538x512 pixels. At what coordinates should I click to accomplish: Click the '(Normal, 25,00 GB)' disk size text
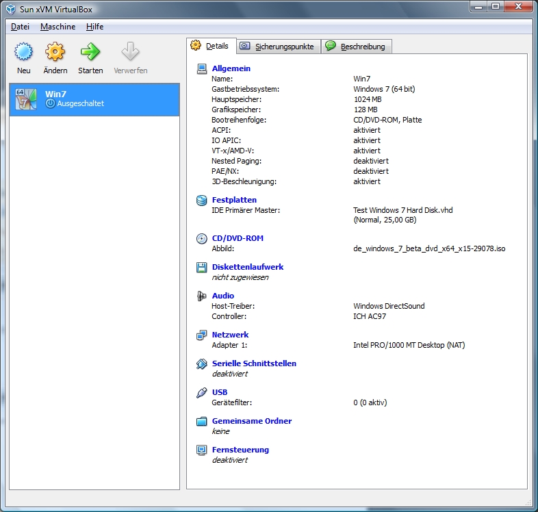(x=385, y=220)
